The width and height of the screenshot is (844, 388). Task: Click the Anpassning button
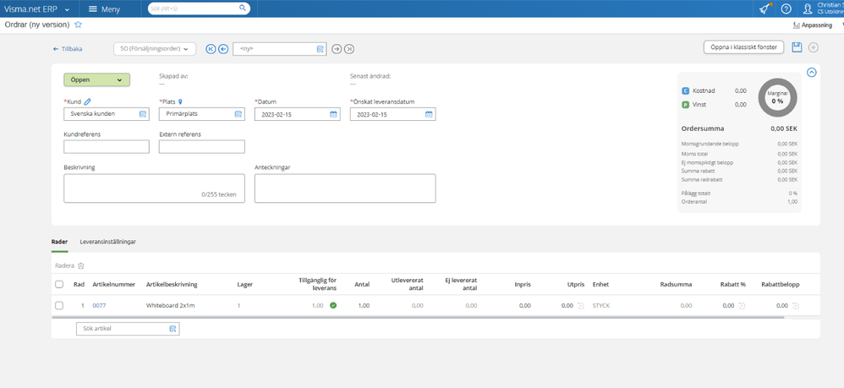point(813,25)
